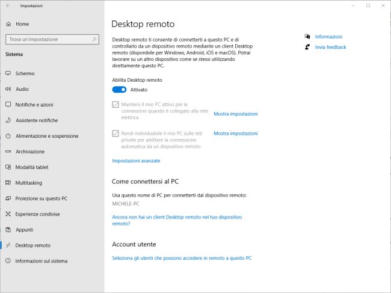Click the Alimentazione e sospensione power icon
The height and width of the screenshot is (293, 391).
(8, 136)
